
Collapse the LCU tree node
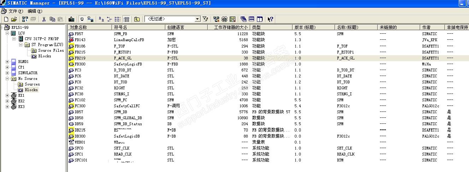coord(7,33)
